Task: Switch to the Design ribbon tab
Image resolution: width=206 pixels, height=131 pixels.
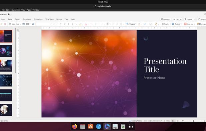Action: point(17,19)
